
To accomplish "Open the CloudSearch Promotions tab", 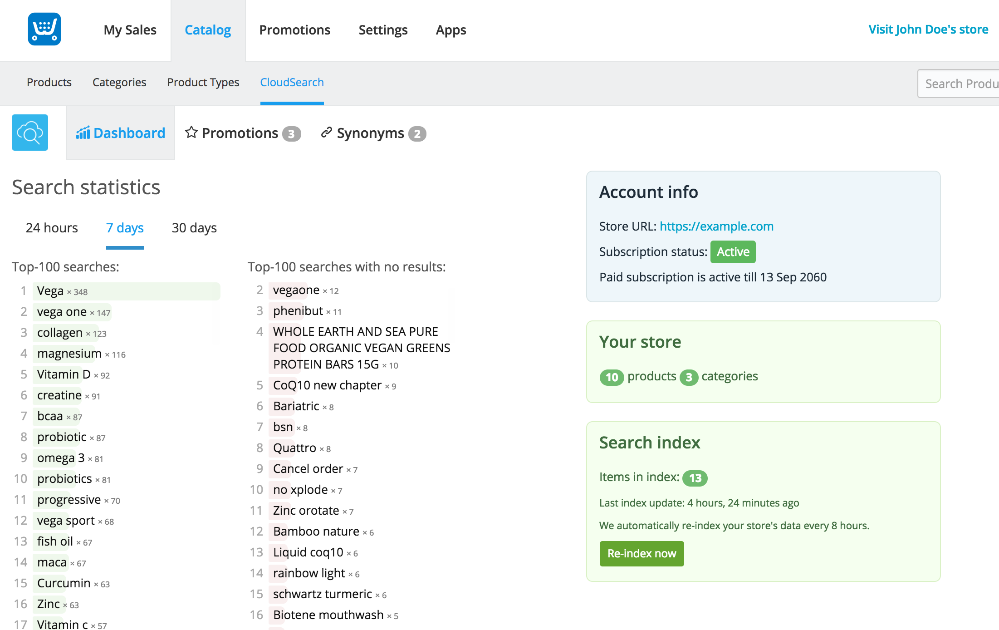I will click(243, 133).
